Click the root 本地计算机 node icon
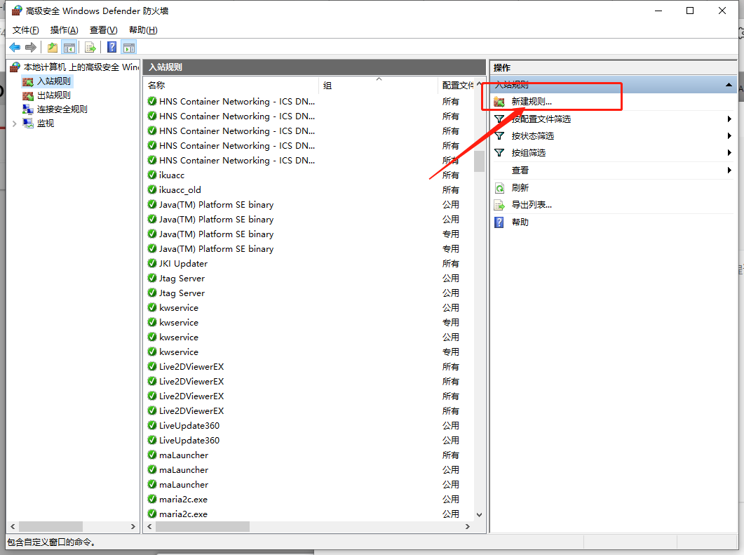Screen dimensions: 744x555 [x=15, y=67]
